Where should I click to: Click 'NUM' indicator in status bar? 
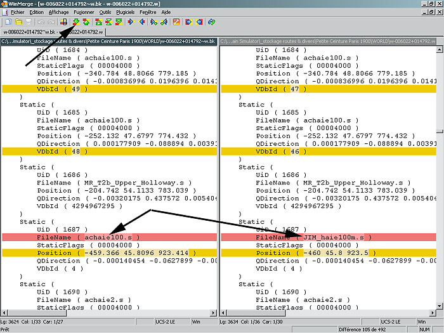(x=424, y=330)
